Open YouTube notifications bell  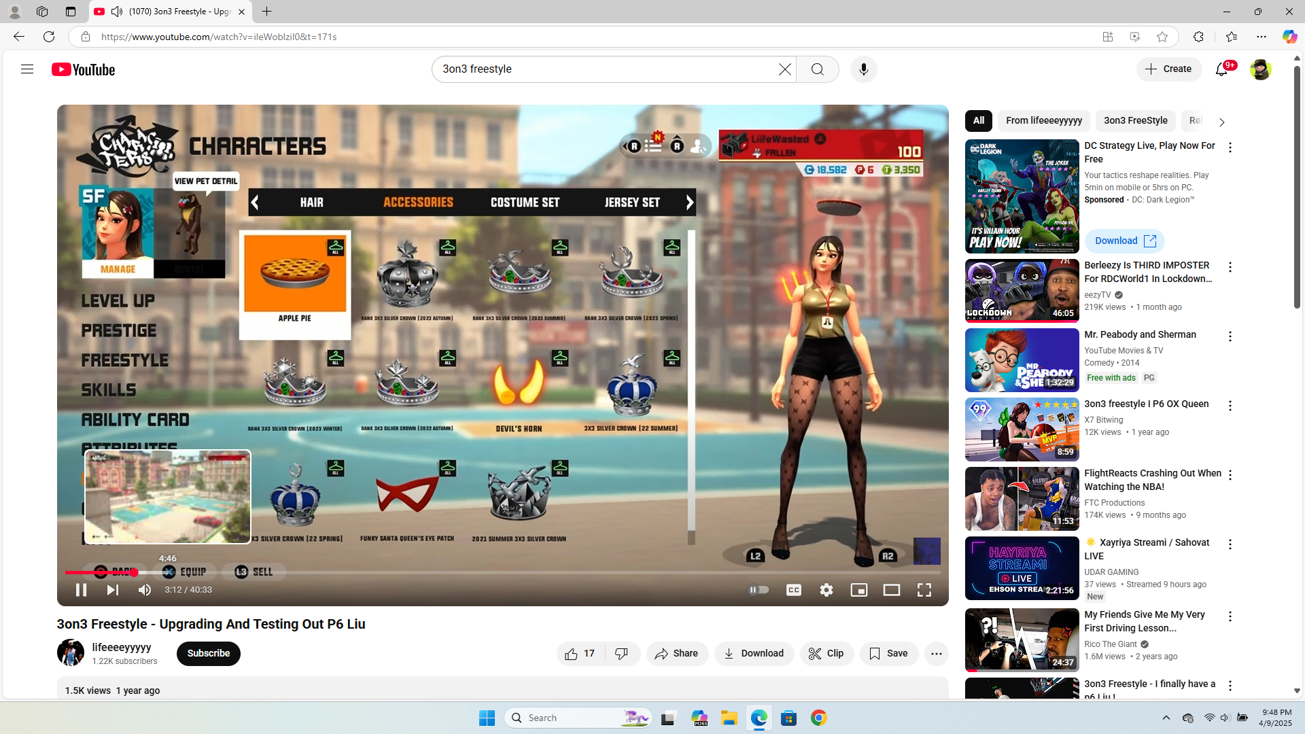click(x=1222, y=69)
